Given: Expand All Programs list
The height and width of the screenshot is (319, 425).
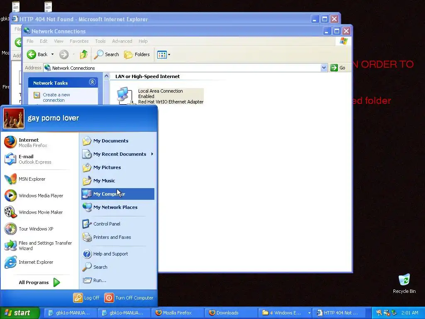Looking at the screenshot, I should tap(39, 282).
